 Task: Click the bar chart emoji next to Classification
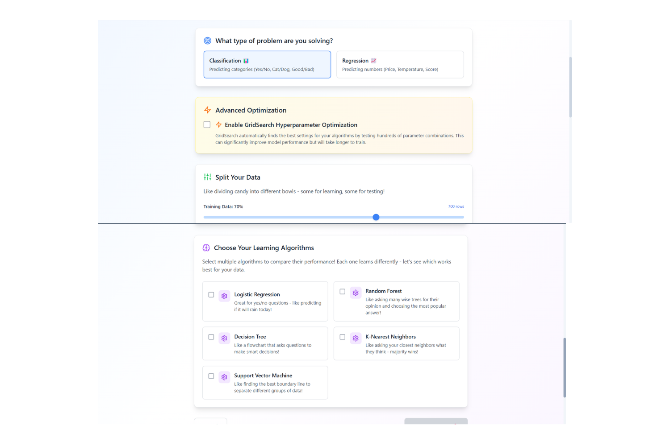pos(246,61)
